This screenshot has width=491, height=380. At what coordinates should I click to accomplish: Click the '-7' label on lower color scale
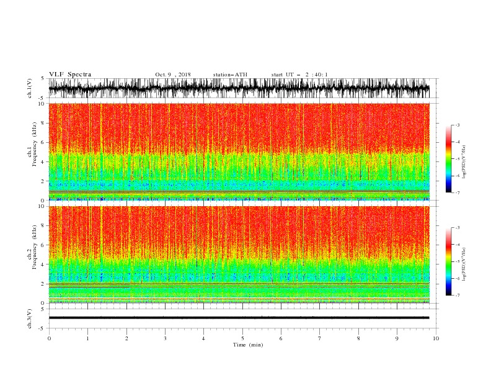tap(457, 296)
